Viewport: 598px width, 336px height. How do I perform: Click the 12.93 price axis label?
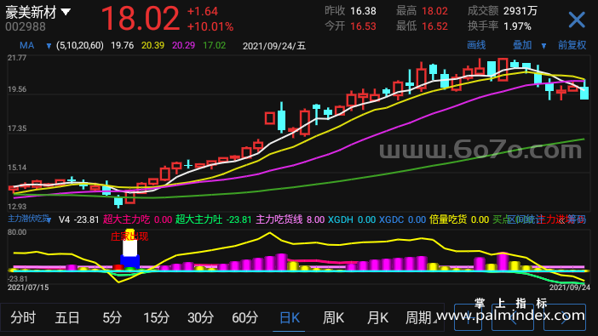click(x=17, y=207)
